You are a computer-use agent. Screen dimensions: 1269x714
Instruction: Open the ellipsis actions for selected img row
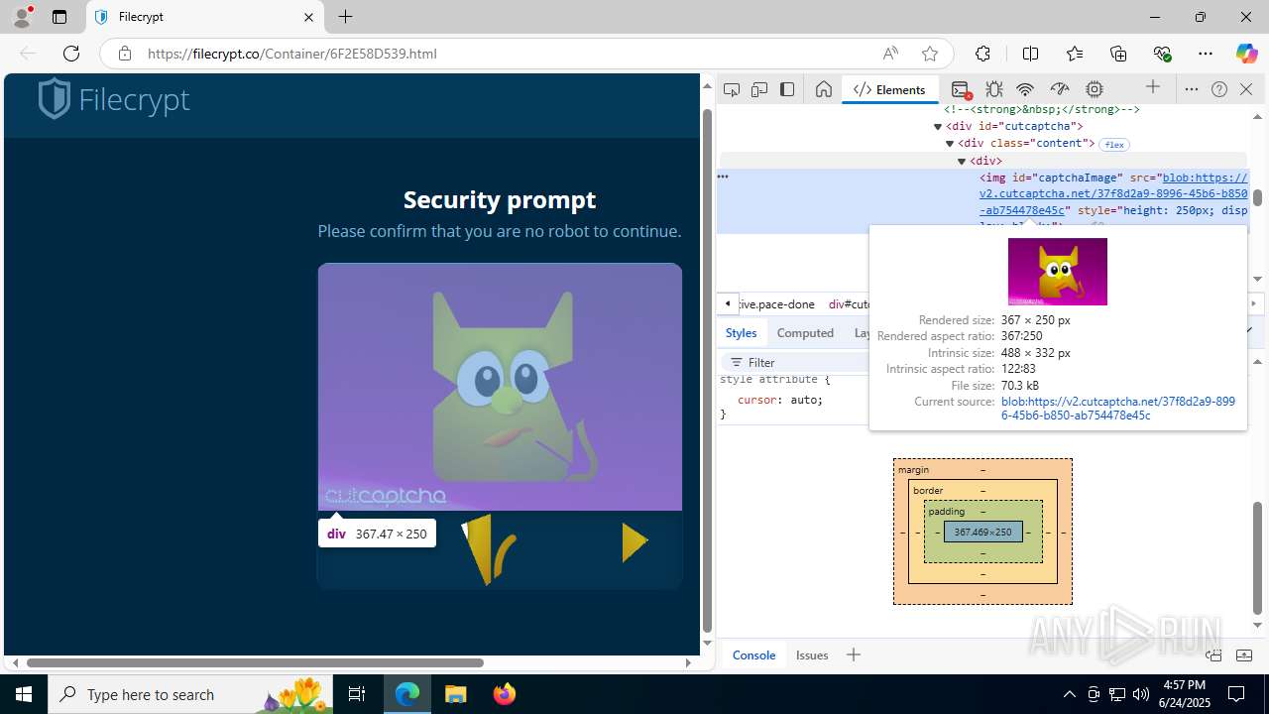[x=723, y=178]
